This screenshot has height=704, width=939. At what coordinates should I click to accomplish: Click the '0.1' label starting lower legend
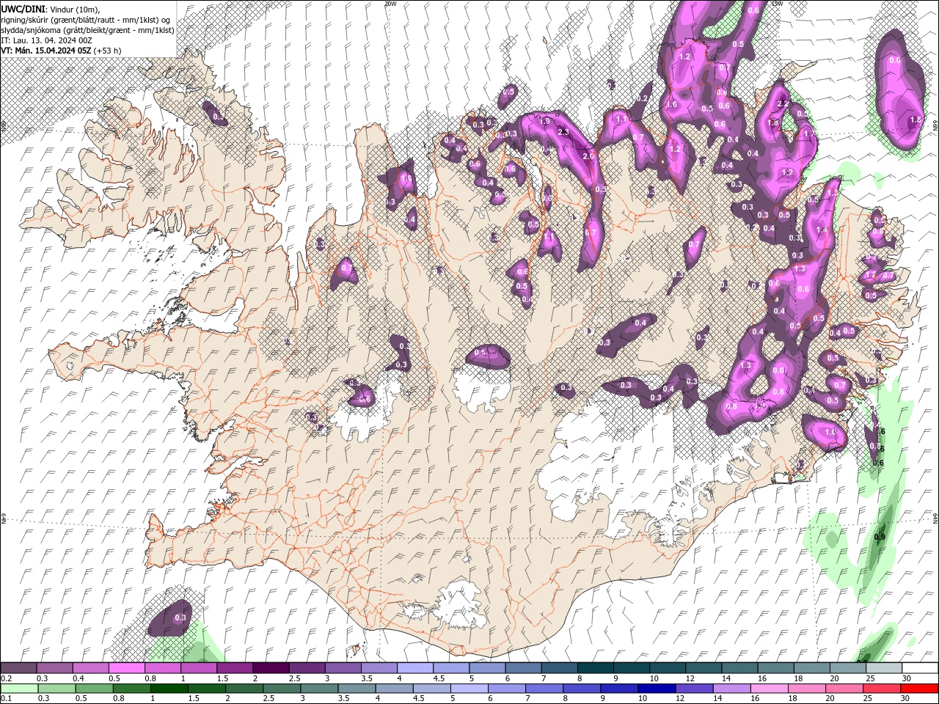(6, 699)
